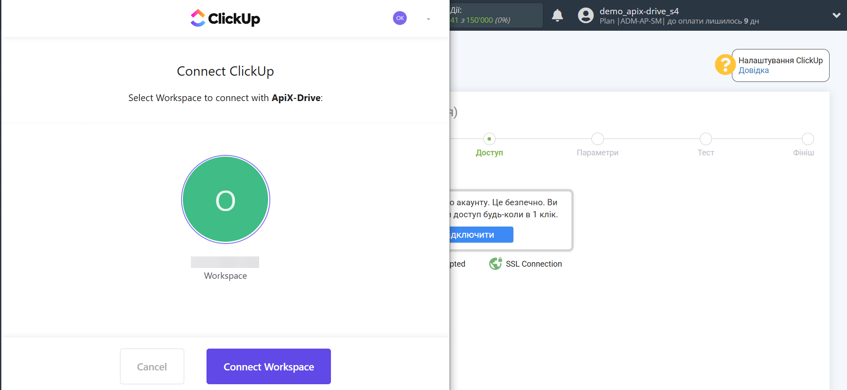847x390 pixels.
Task: Click the SSL Connection globe icon
Action: point(496,264)
